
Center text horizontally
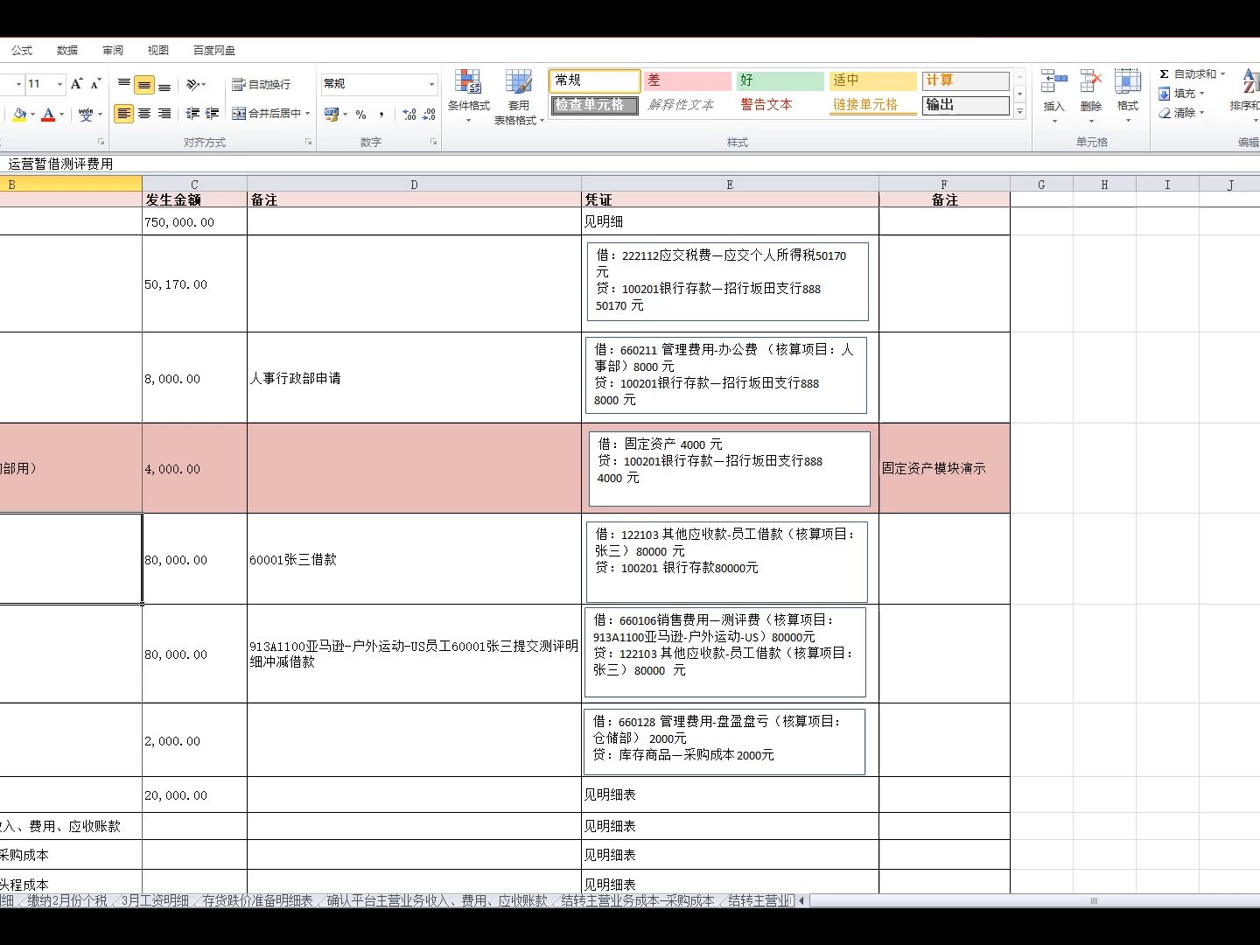tap(144, 114)
